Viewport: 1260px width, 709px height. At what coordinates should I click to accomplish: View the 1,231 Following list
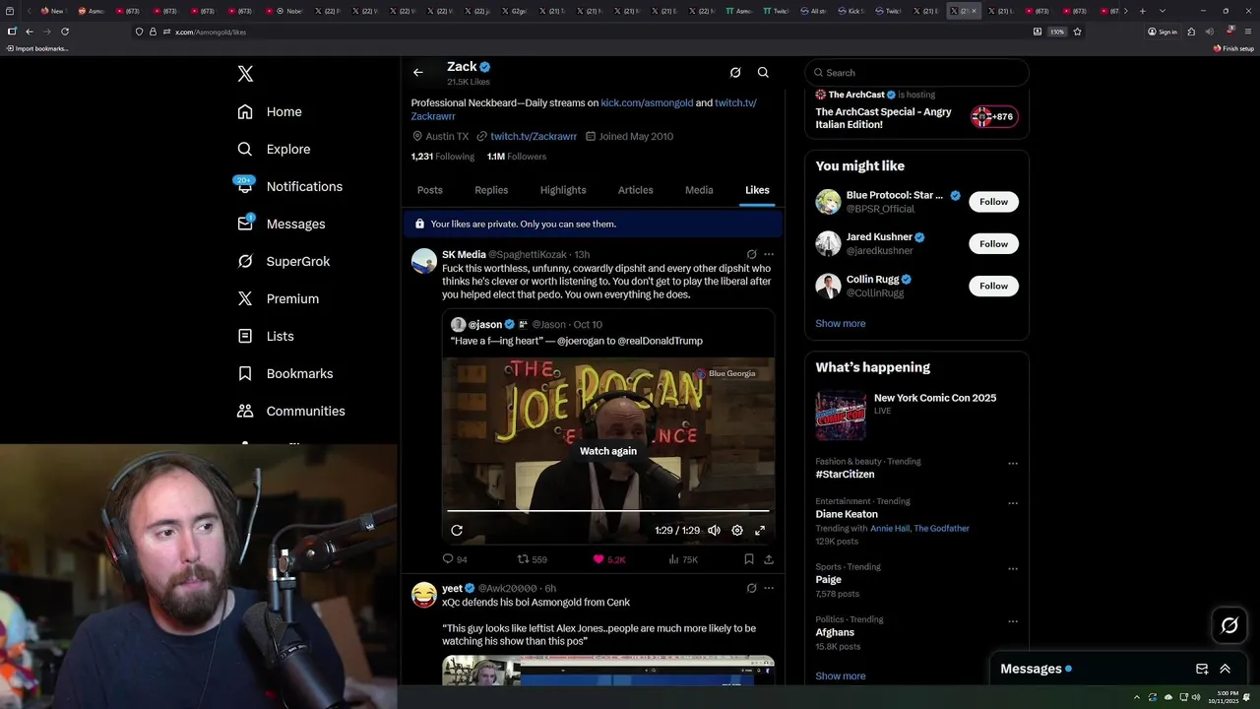coord(442,157)
